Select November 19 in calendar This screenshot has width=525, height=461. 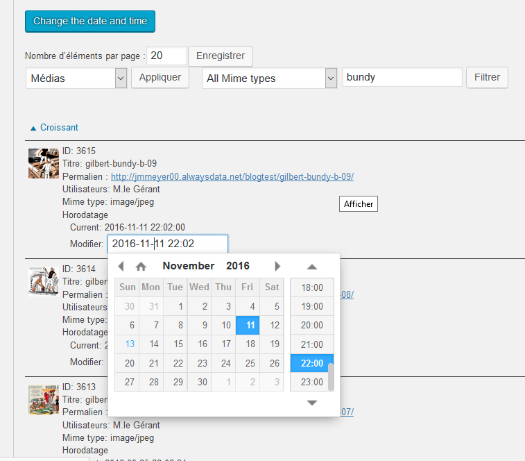tap(272, 344)
